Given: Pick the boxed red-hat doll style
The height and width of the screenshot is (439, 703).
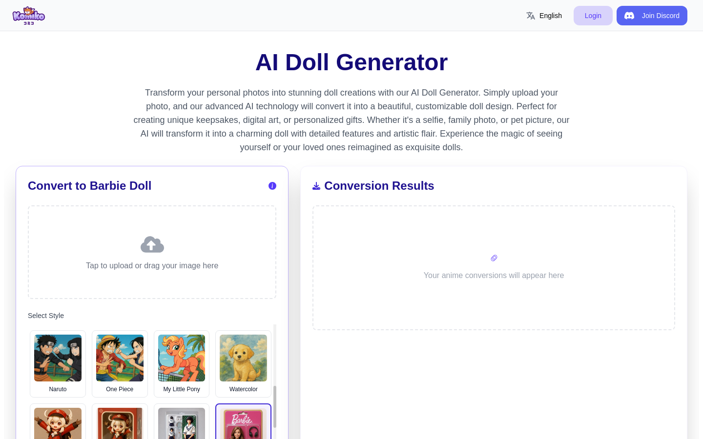Looking at the screenshot, I should coord(120,422).
